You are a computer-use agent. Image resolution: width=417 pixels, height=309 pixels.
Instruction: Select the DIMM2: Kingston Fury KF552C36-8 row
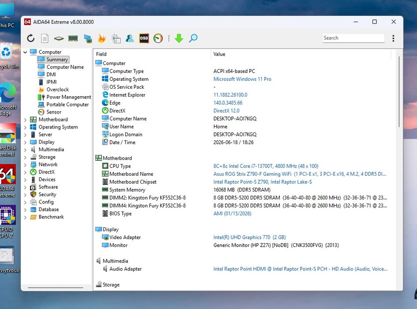click(x=243, y=198)
